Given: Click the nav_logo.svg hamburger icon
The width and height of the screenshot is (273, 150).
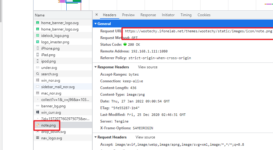Looking at the screenshot, I should 38,138.
